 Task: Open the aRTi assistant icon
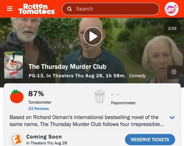point(172,9)
